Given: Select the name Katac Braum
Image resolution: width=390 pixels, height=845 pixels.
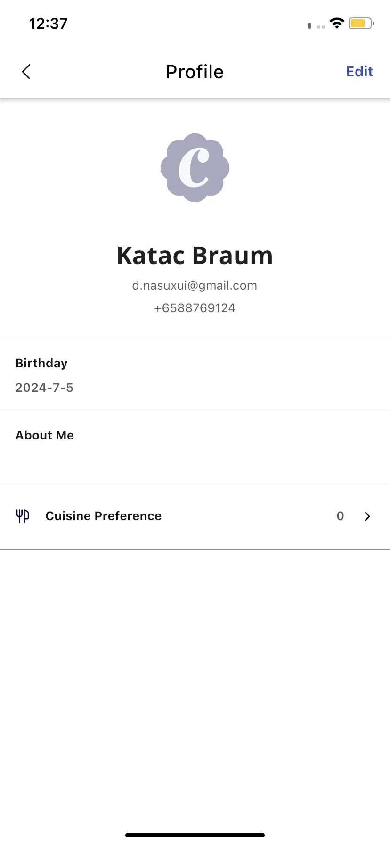Looking at the screenshot, I should coord(195,256).
